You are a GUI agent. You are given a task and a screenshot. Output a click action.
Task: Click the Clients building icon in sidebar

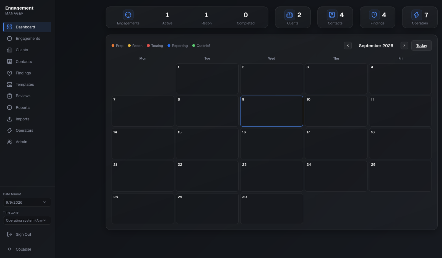pyautogui.click(x=10, y=50)
